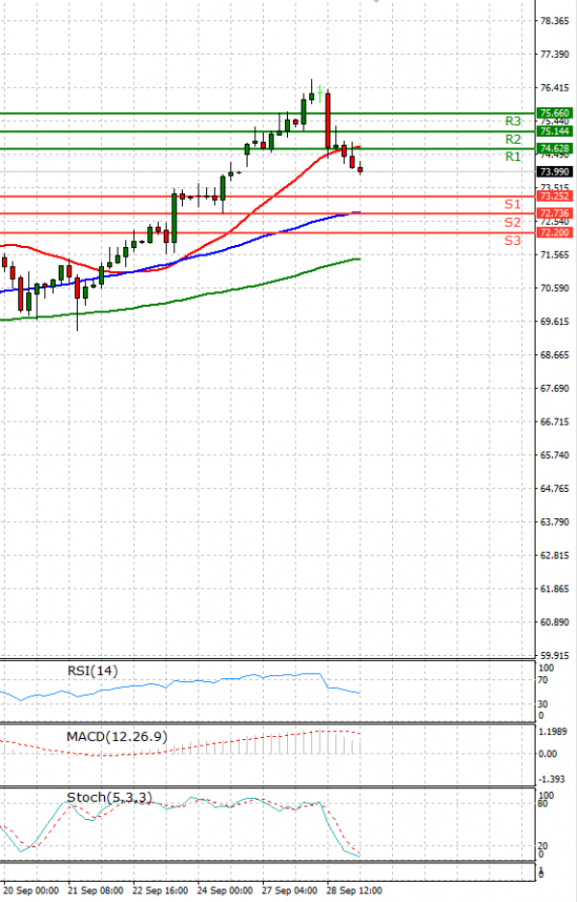Click the 68.665 price scale value
578x902 pixels.
click(555, 355)
